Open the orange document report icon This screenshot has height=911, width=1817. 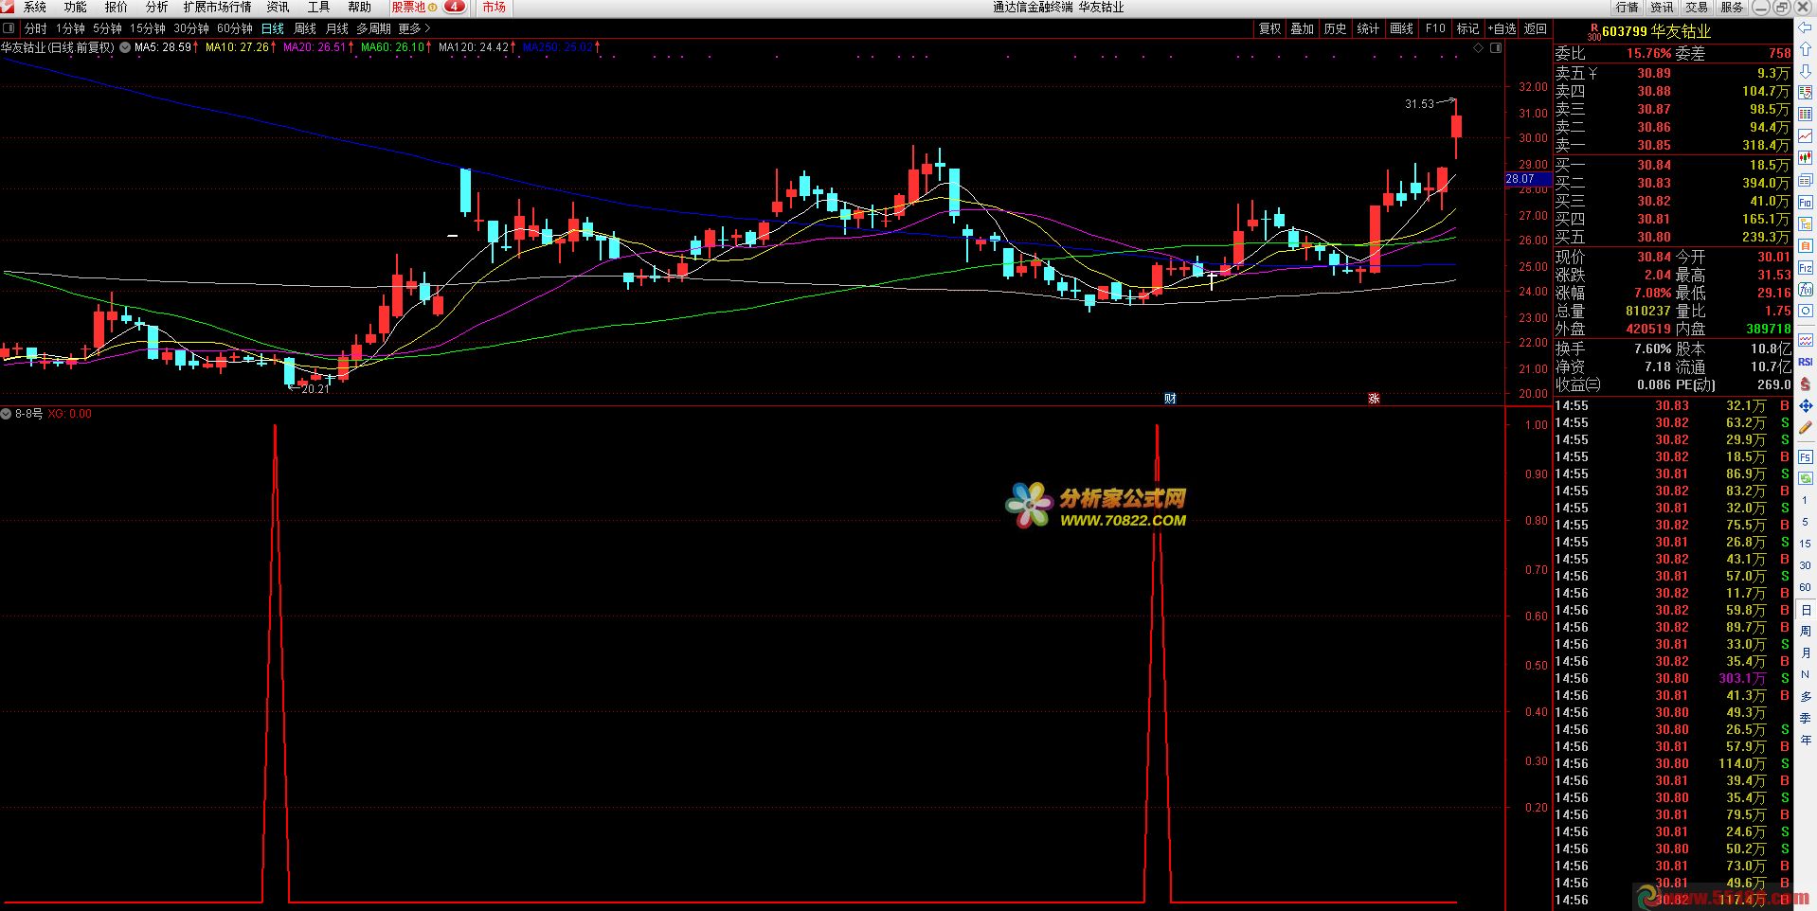coord(1806,245)
